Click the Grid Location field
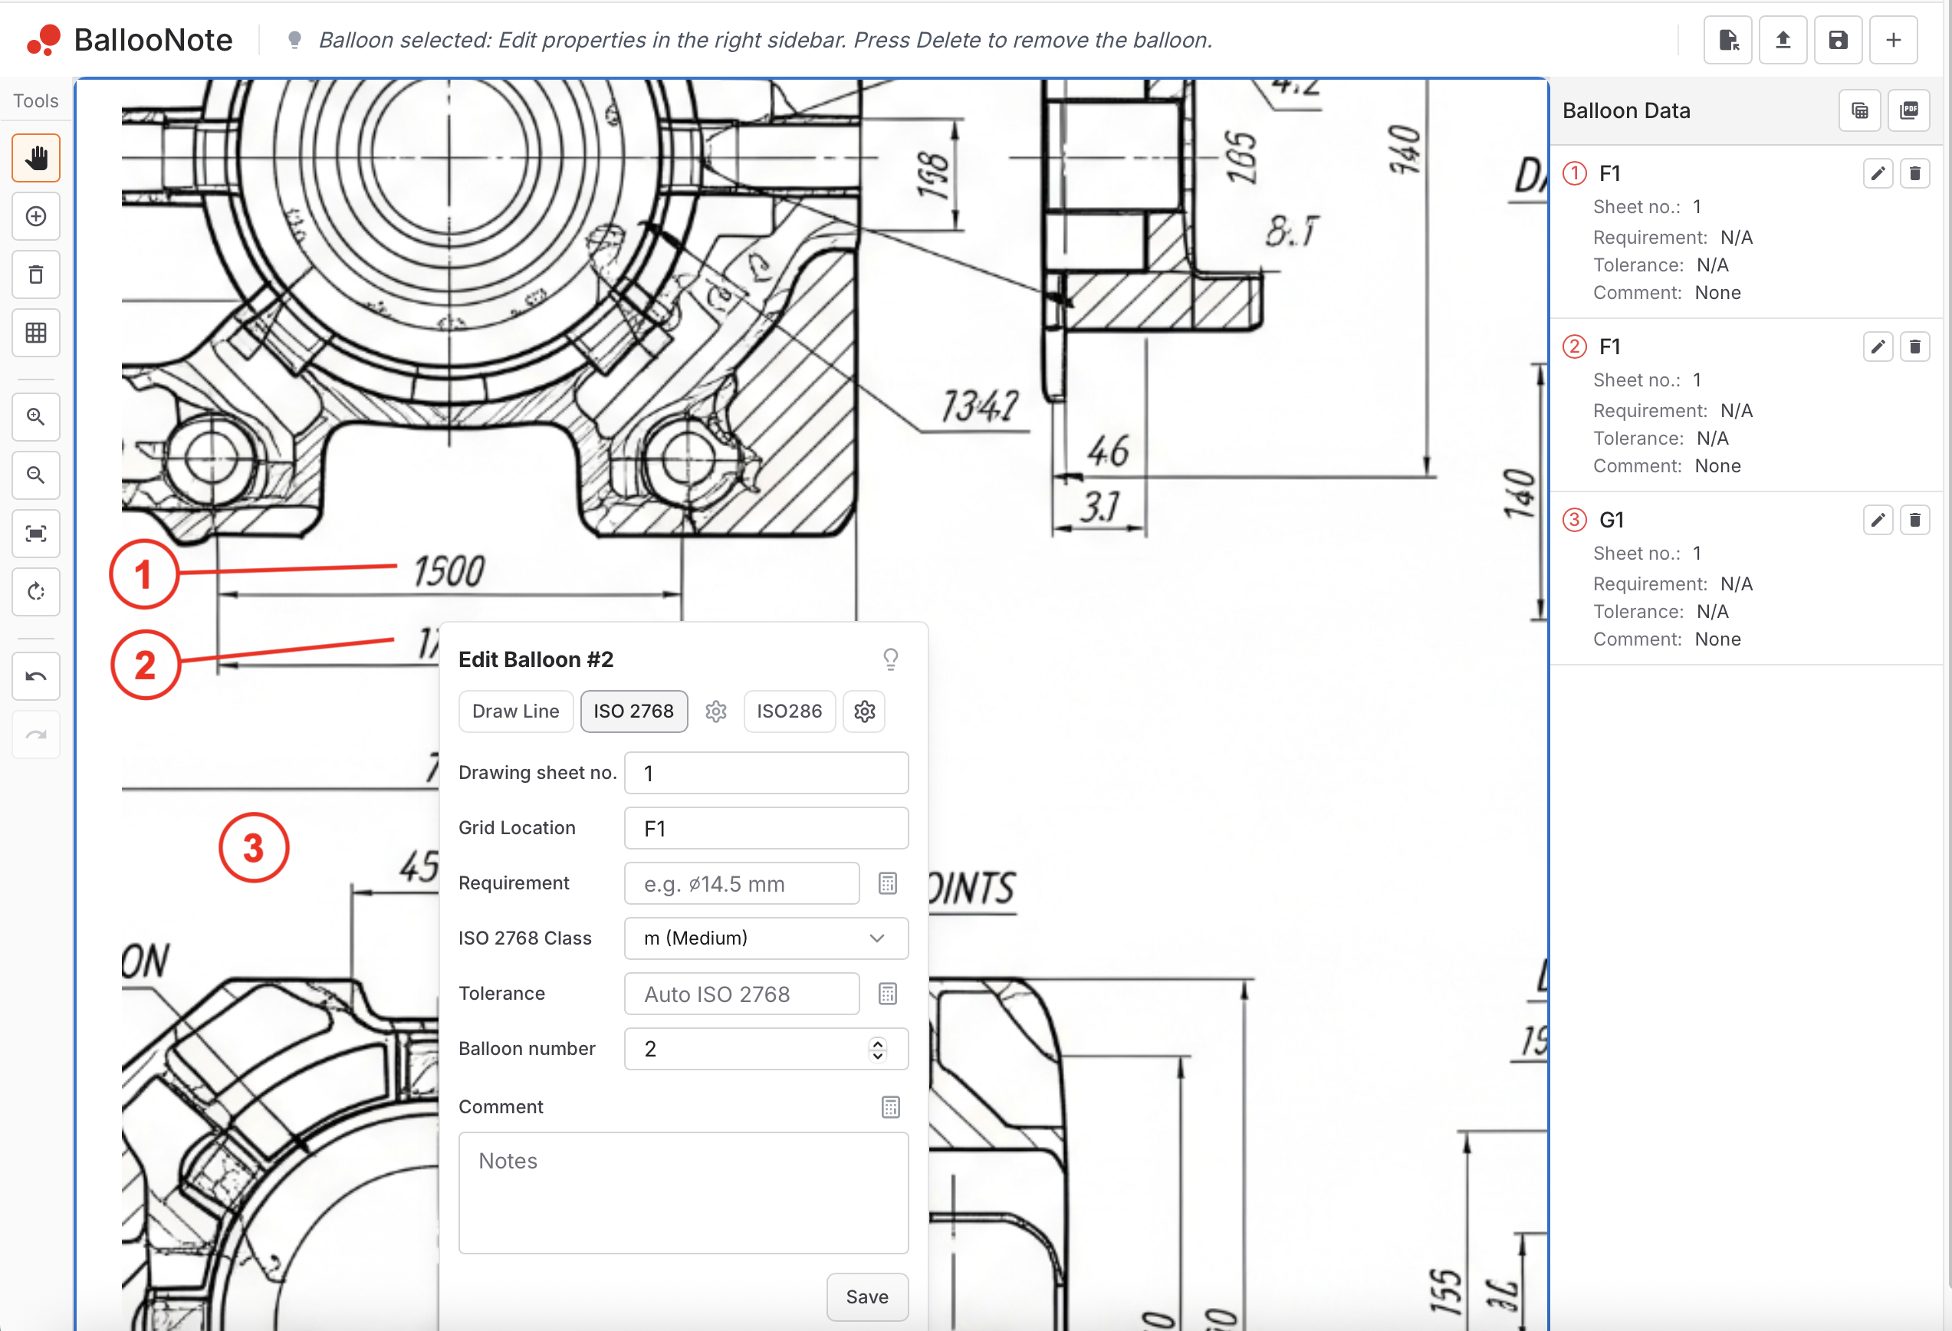Screen dimensions: 1952x1331 766,829
